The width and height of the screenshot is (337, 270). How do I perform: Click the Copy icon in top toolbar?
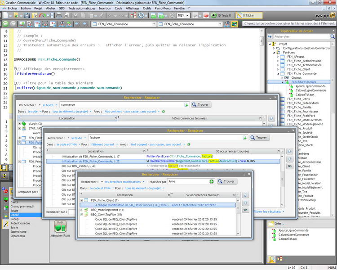click(83, 15)
